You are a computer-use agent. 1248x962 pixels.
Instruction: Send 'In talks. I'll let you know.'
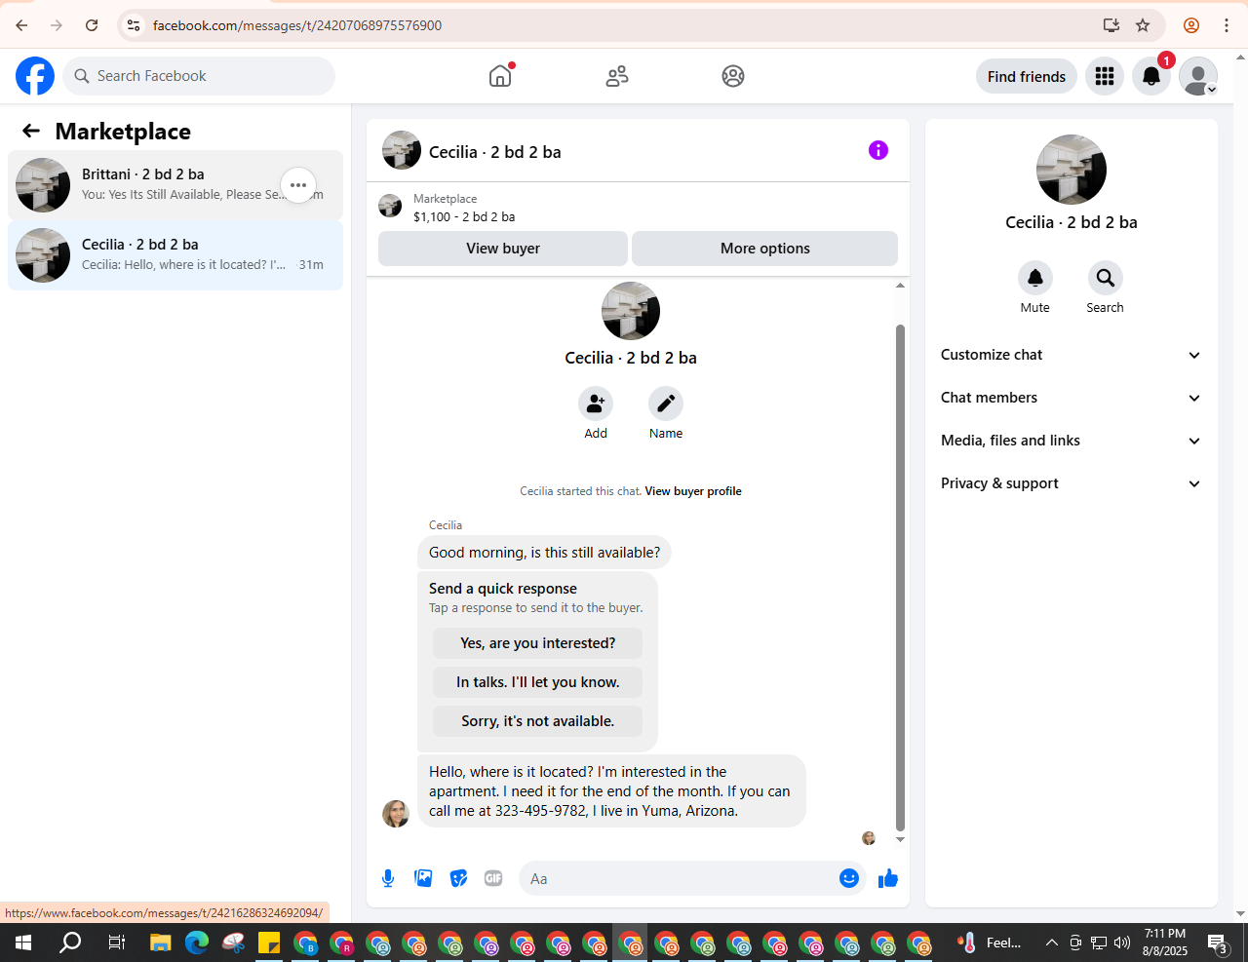tap(537, 682)
